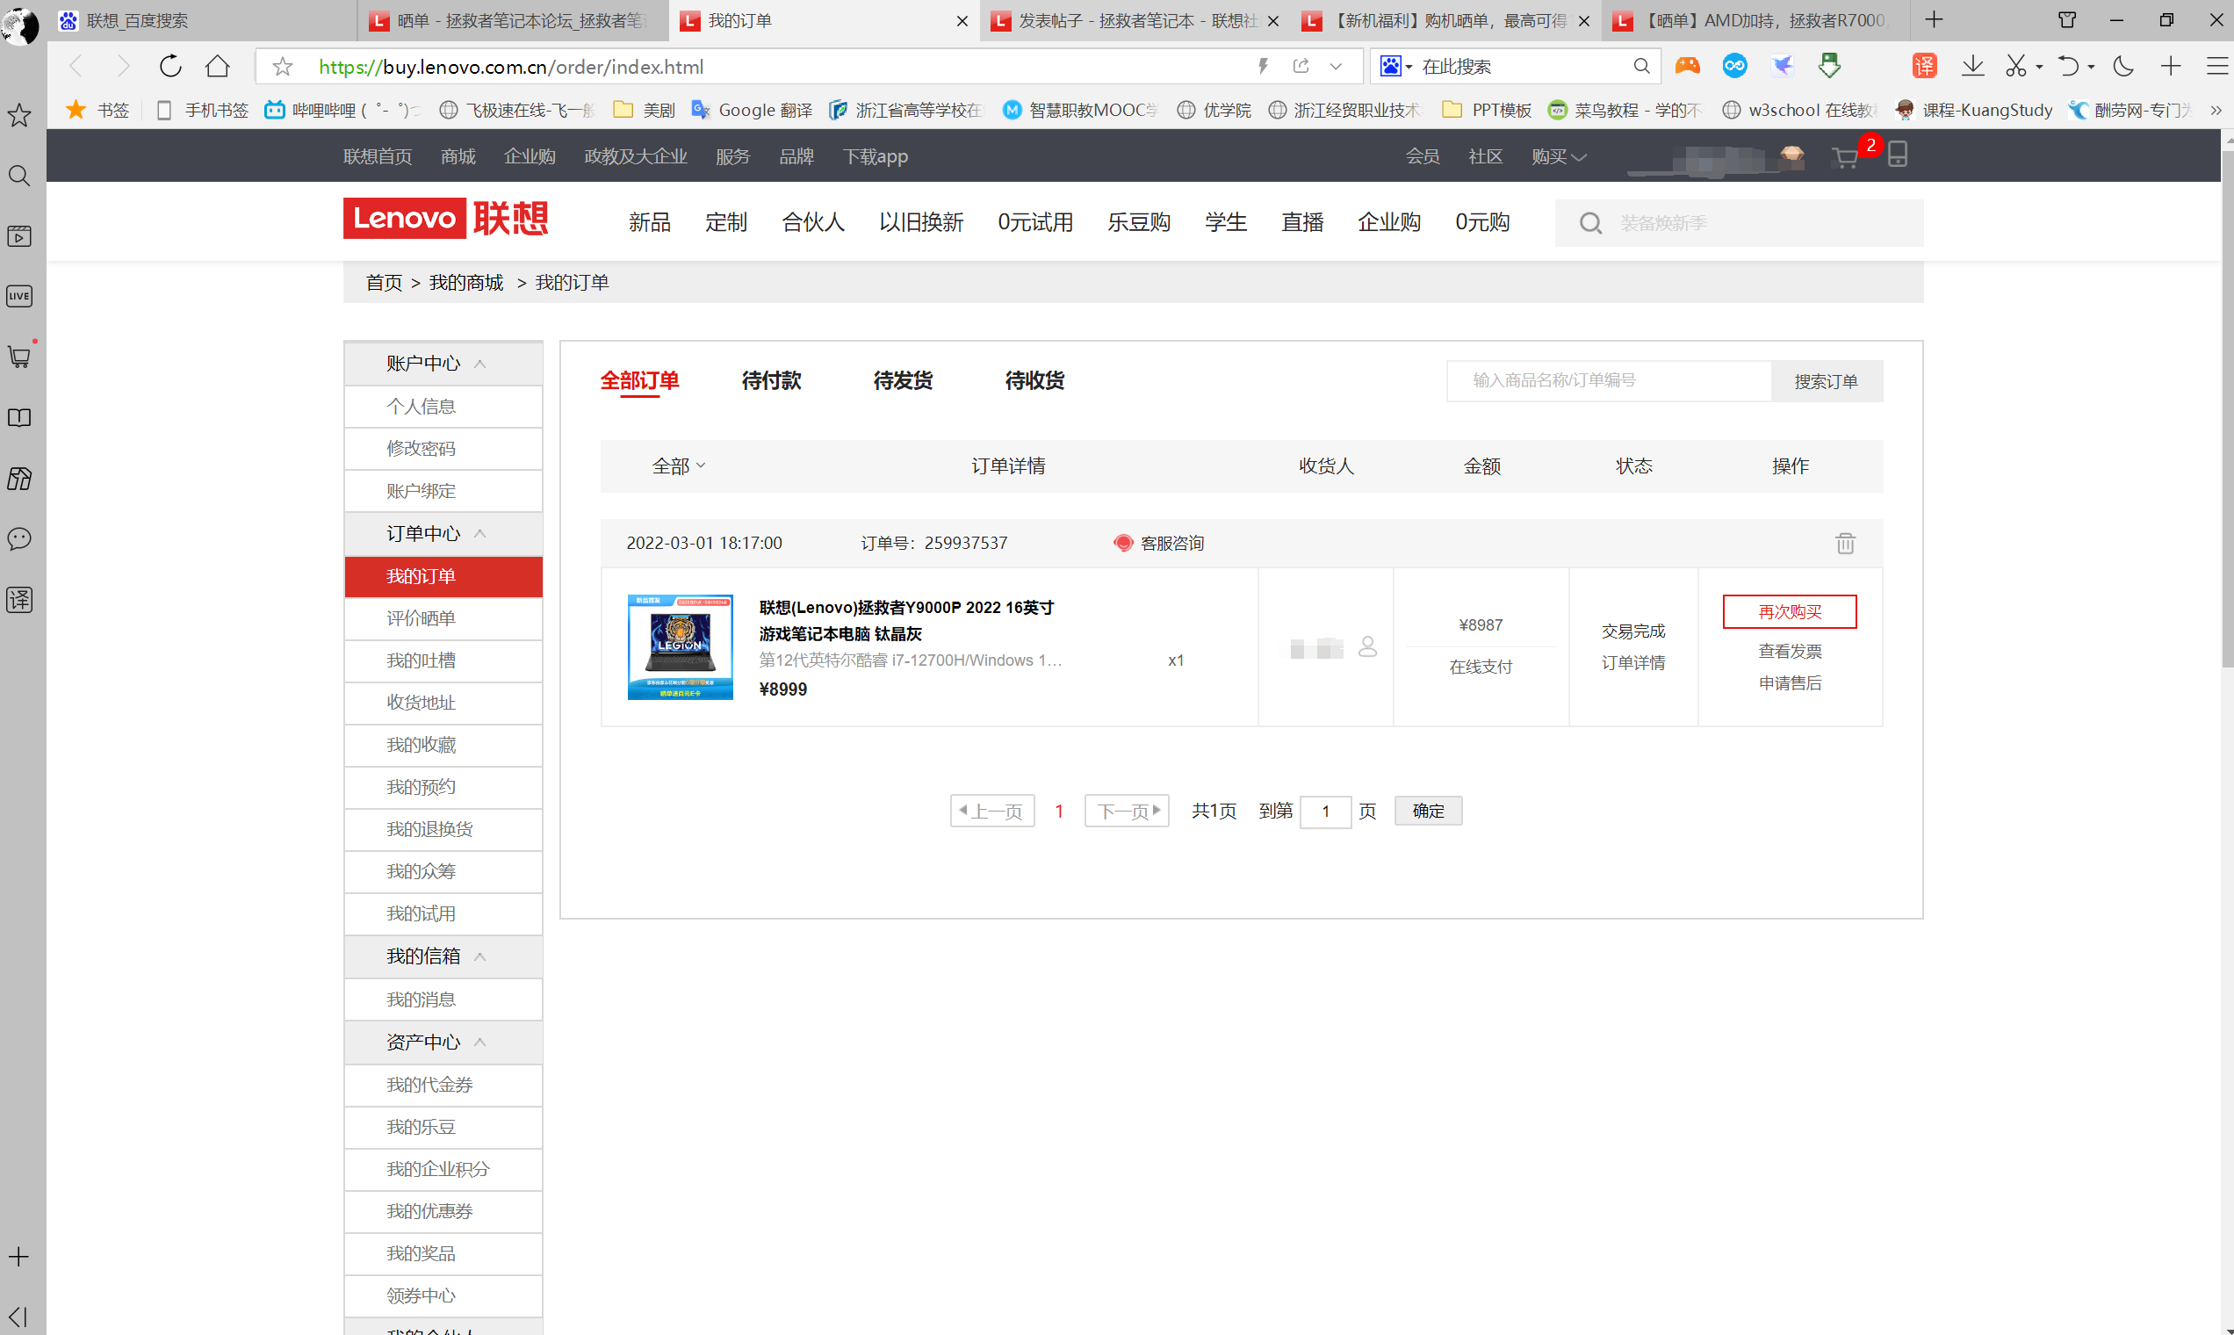Switch to 待付款 orders tab
Screen dimensions: 2234x1335
click(771, 380)
